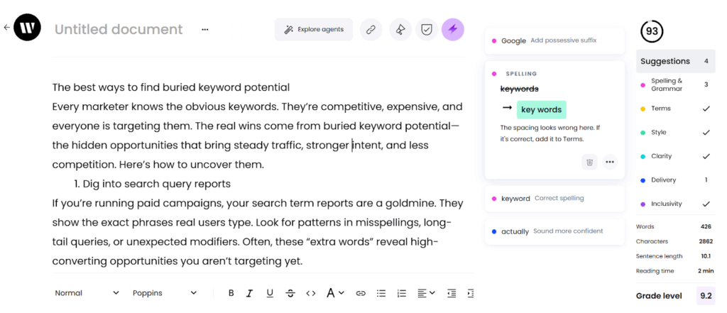Open the actually Sound more confident suggestion
Screen dimensions: 727x313
coord(554,231)
